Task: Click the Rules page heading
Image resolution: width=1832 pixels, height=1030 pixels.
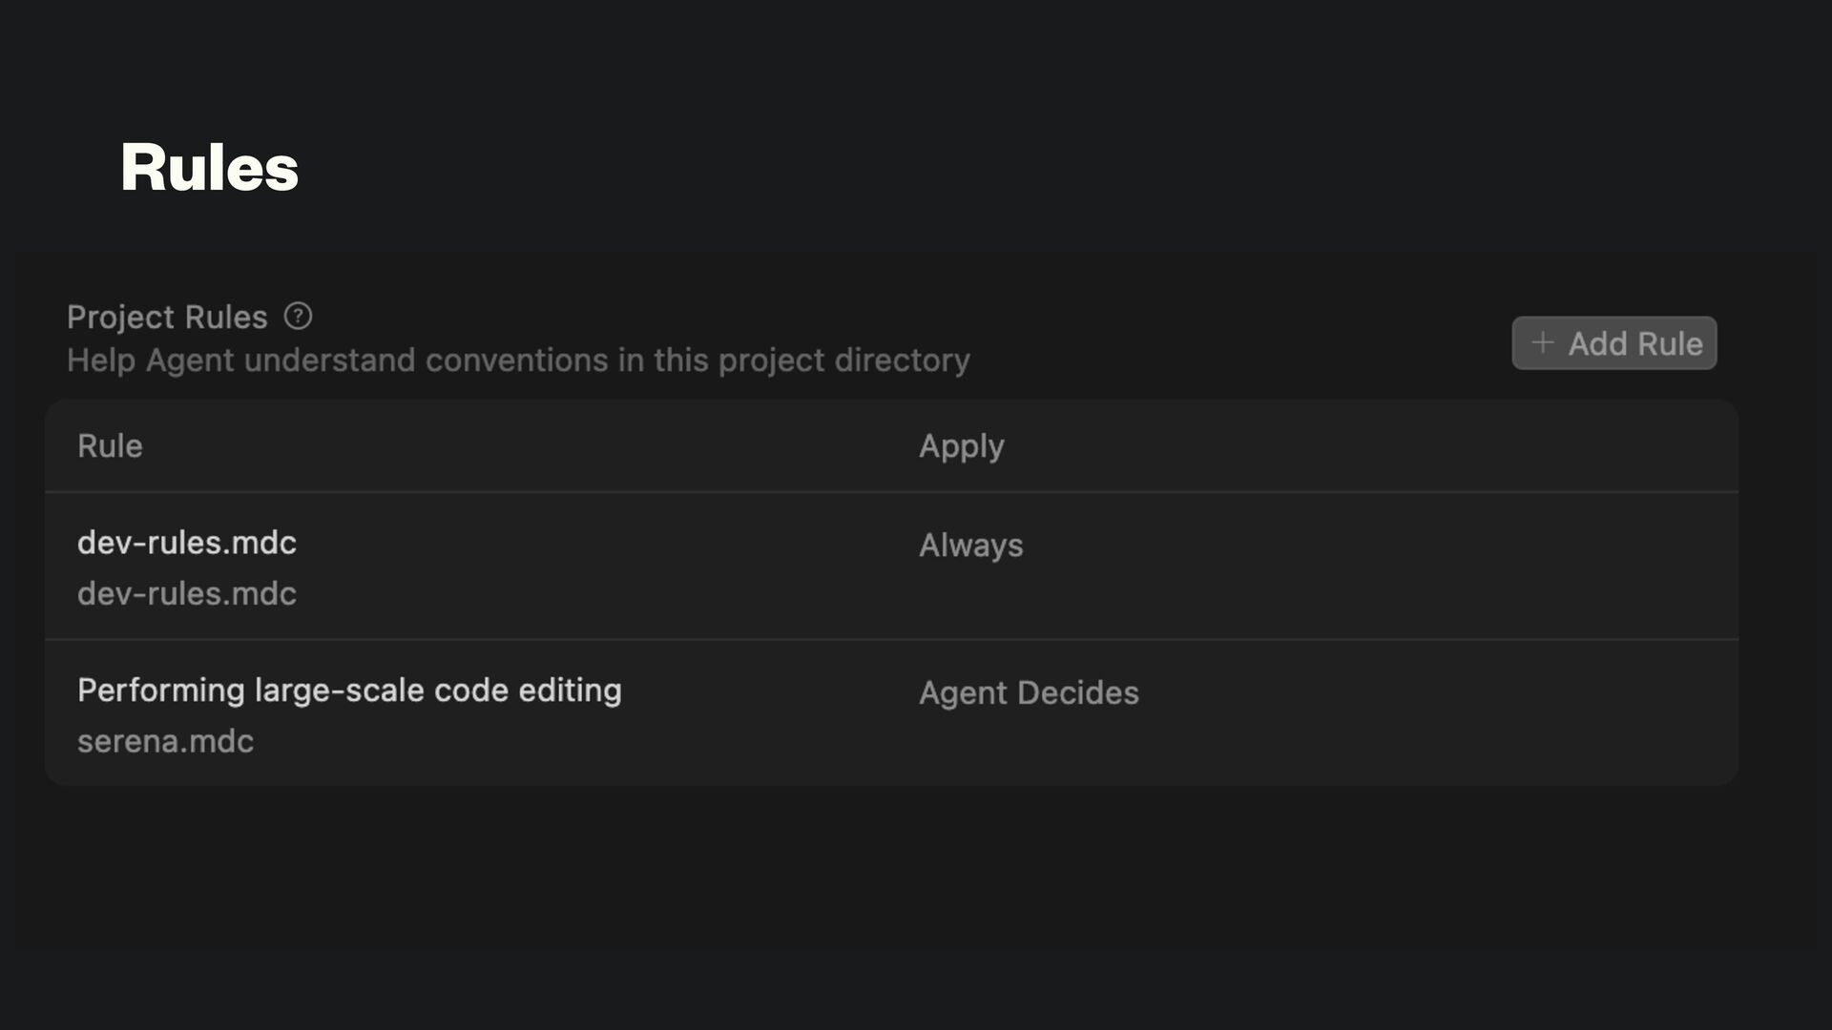Action: pyautogui.click(x=209, y=168)
